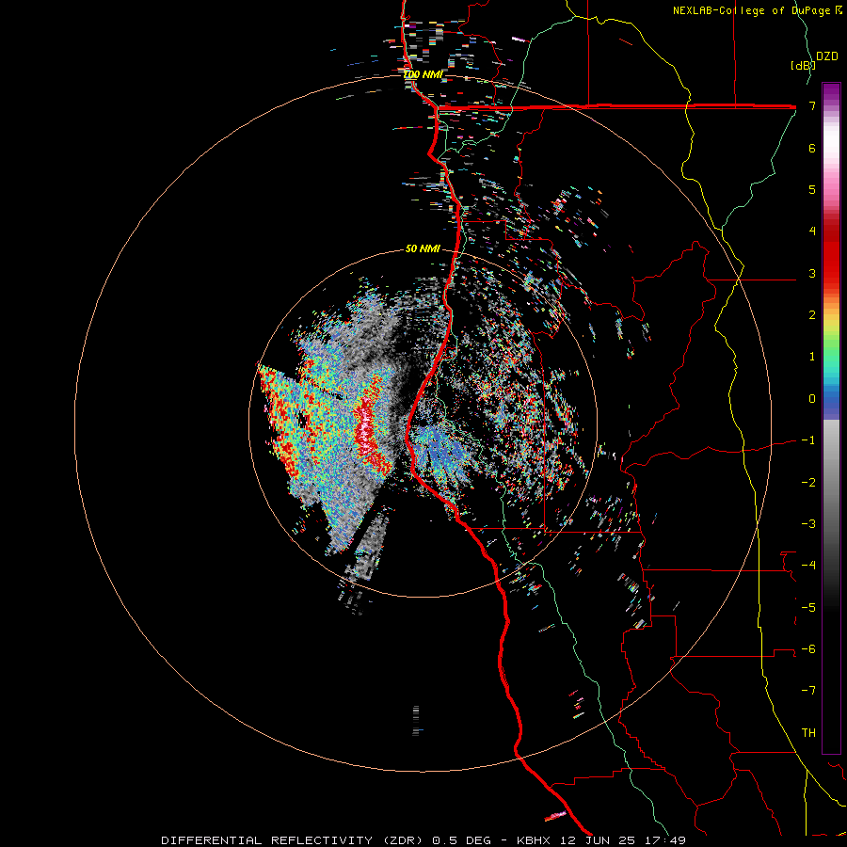Click the 1 value on the color scale
Screen dimensions: 847x847
pyautogui.click(x=812, y=357)
